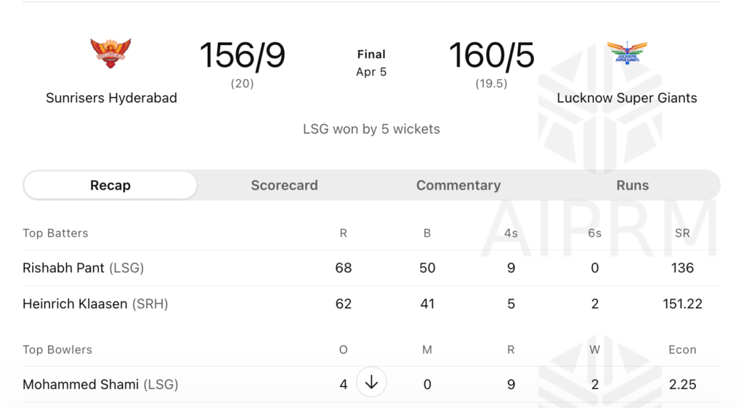Viewport: 744px width, 408px height.
Task: Click the Lucknow Super Giants team name
Action: coord(626,98)
